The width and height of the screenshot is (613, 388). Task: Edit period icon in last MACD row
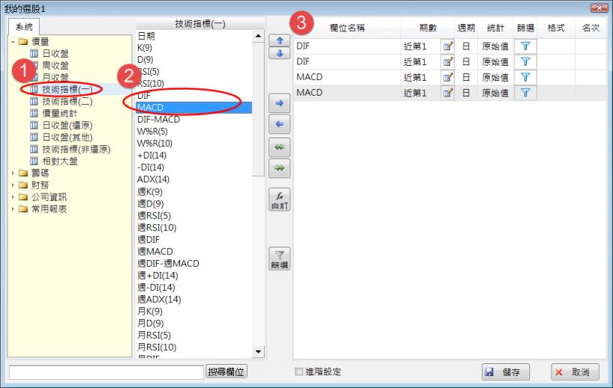(448, 93)
